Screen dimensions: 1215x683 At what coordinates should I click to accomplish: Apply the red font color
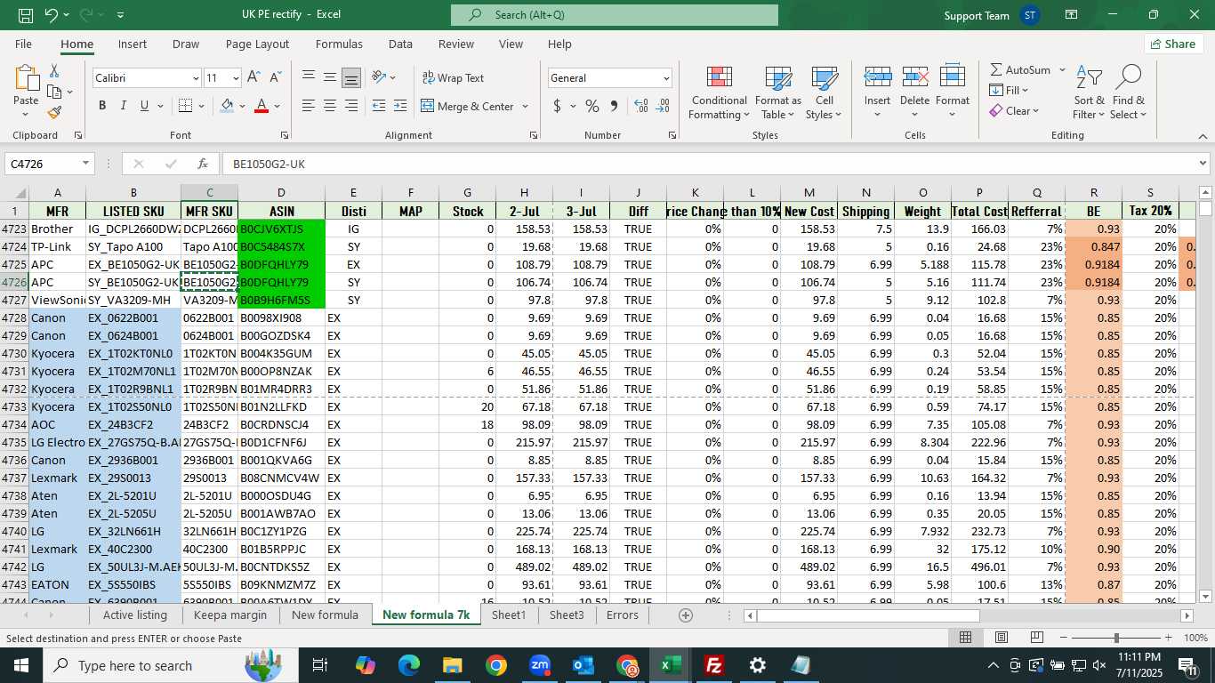(x=262, y=106)
